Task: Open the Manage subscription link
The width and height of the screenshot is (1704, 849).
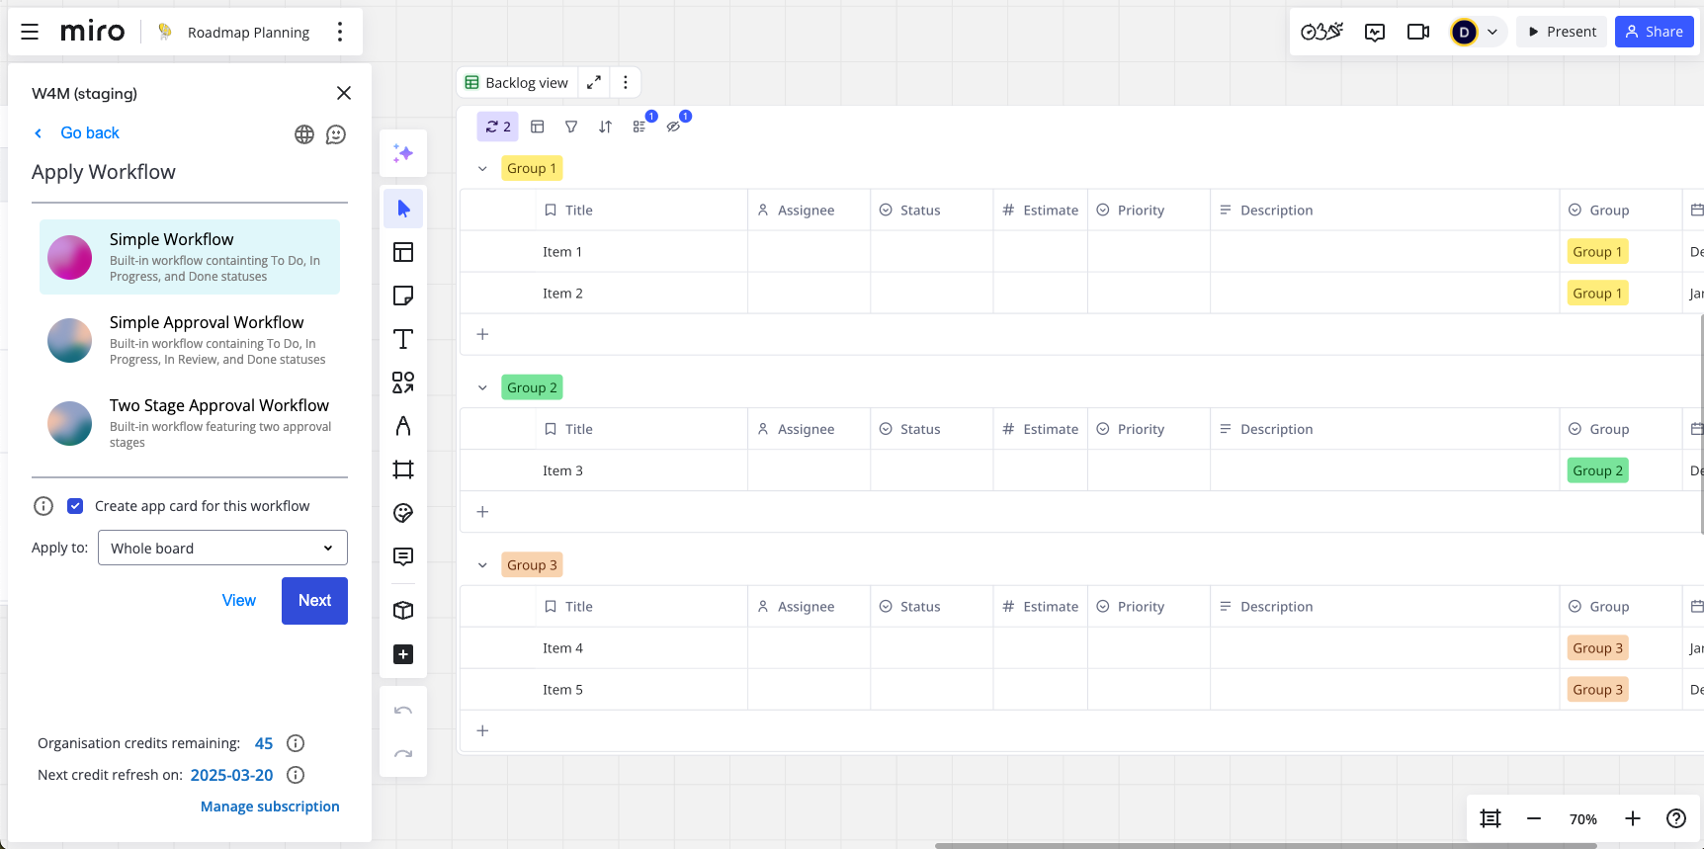Action: [x=270, y=807]
